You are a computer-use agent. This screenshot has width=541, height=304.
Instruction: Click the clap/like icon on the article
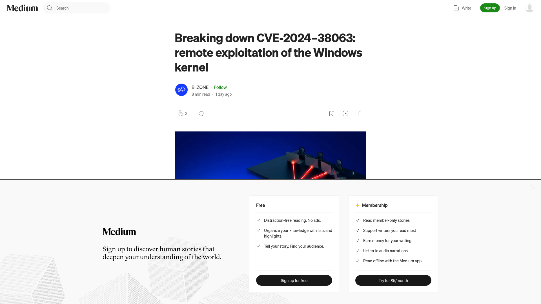(x=179, y=113)
